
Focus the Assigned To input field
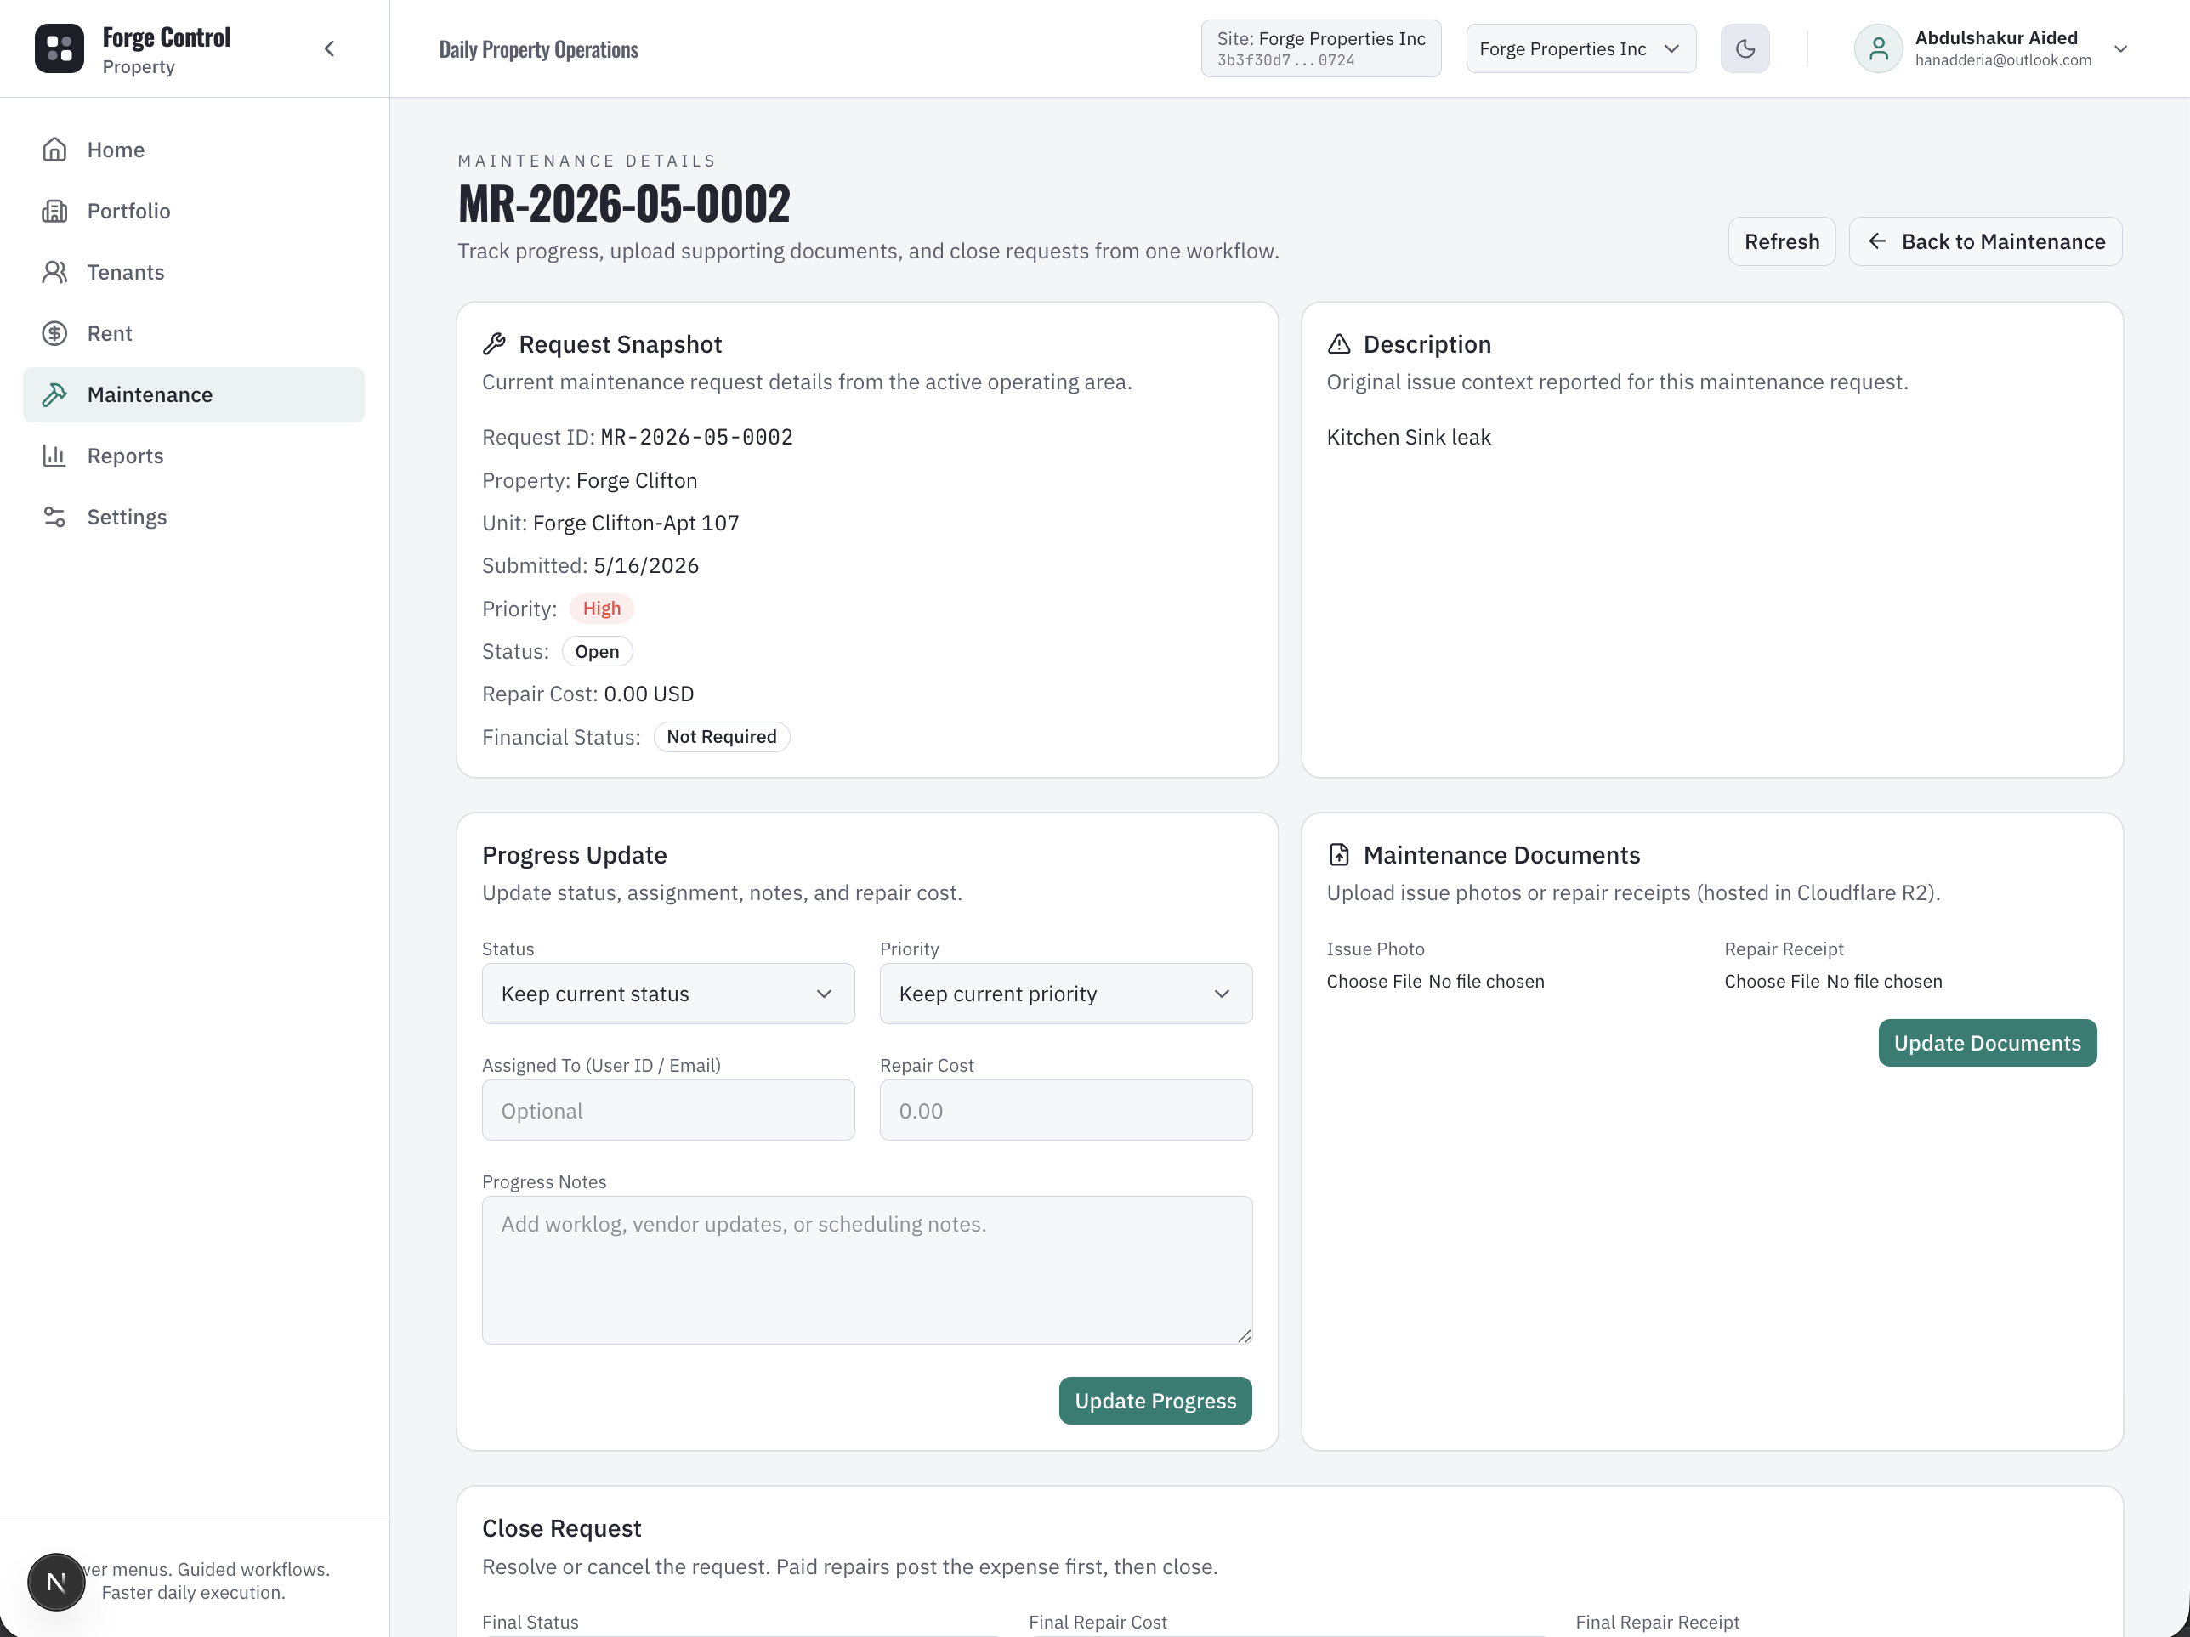[668, 1111]
